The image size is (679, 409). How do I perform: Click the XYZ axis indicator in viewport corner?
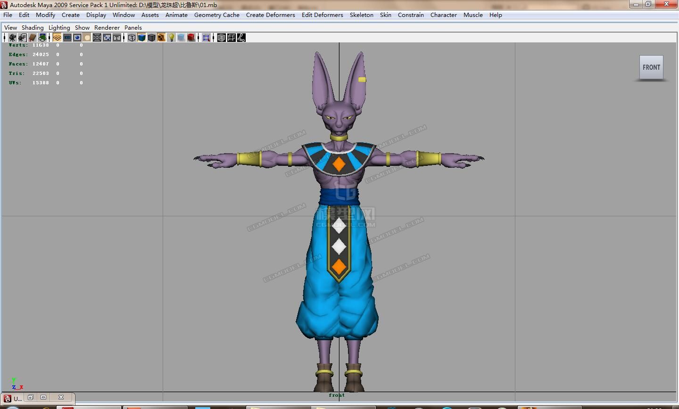[17, 384]
